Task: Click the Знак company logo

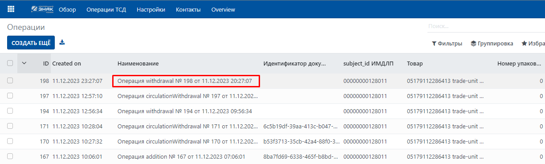Action: point(42,9)
